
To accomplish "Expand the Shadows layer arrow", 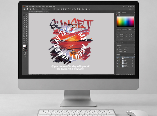I will [121, 64].
